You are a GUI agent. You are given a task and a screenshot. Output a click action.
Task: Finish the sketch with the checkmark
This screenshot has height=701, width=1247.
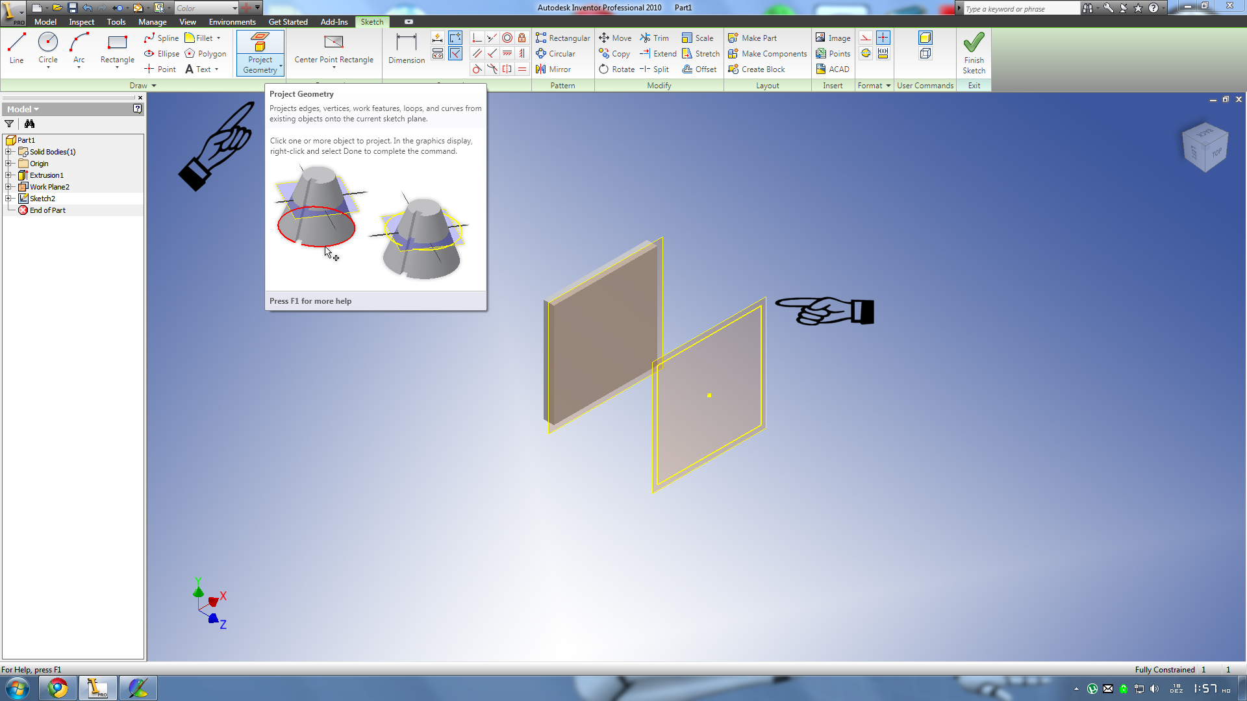coord(974,52)
